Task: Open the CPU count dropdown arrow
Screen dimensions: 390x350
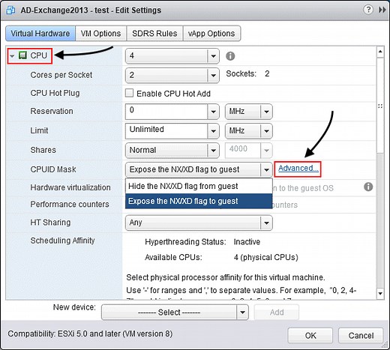Action: coord(213,56)
